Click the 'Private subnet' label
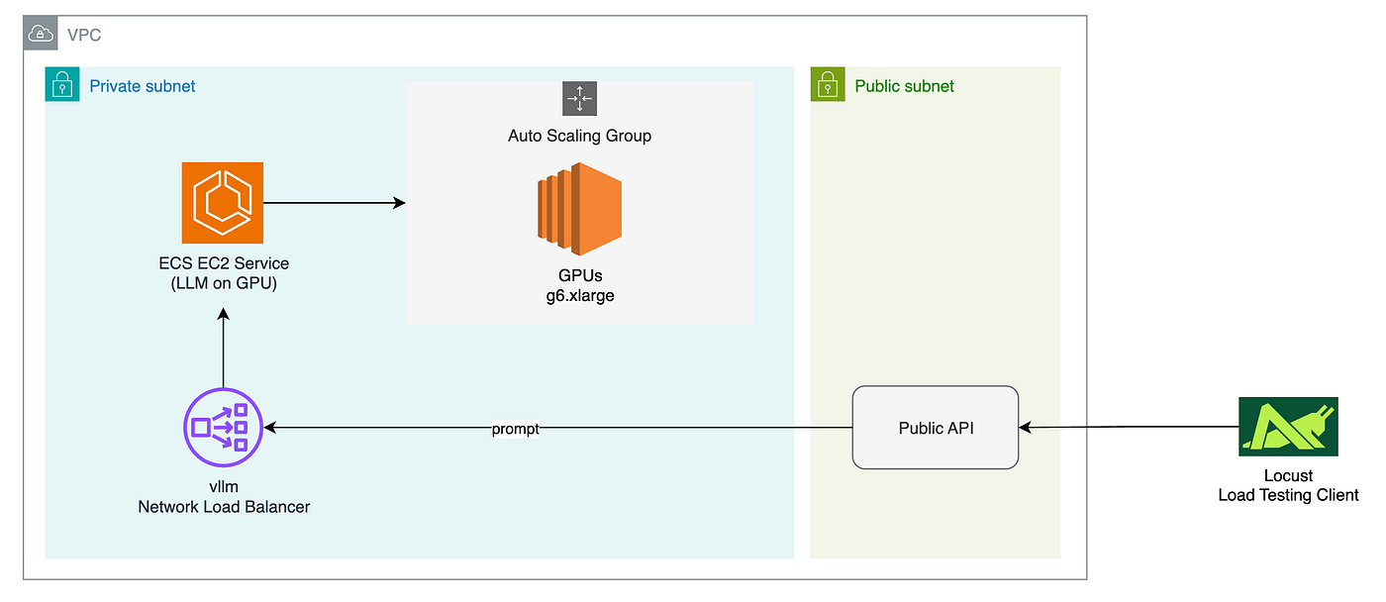Viewport: 1386px width, 602px height. (x=143, y=86)
